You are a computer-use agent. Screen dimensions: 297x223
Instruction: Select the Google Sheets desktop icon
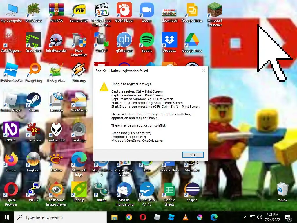point(169,194)
